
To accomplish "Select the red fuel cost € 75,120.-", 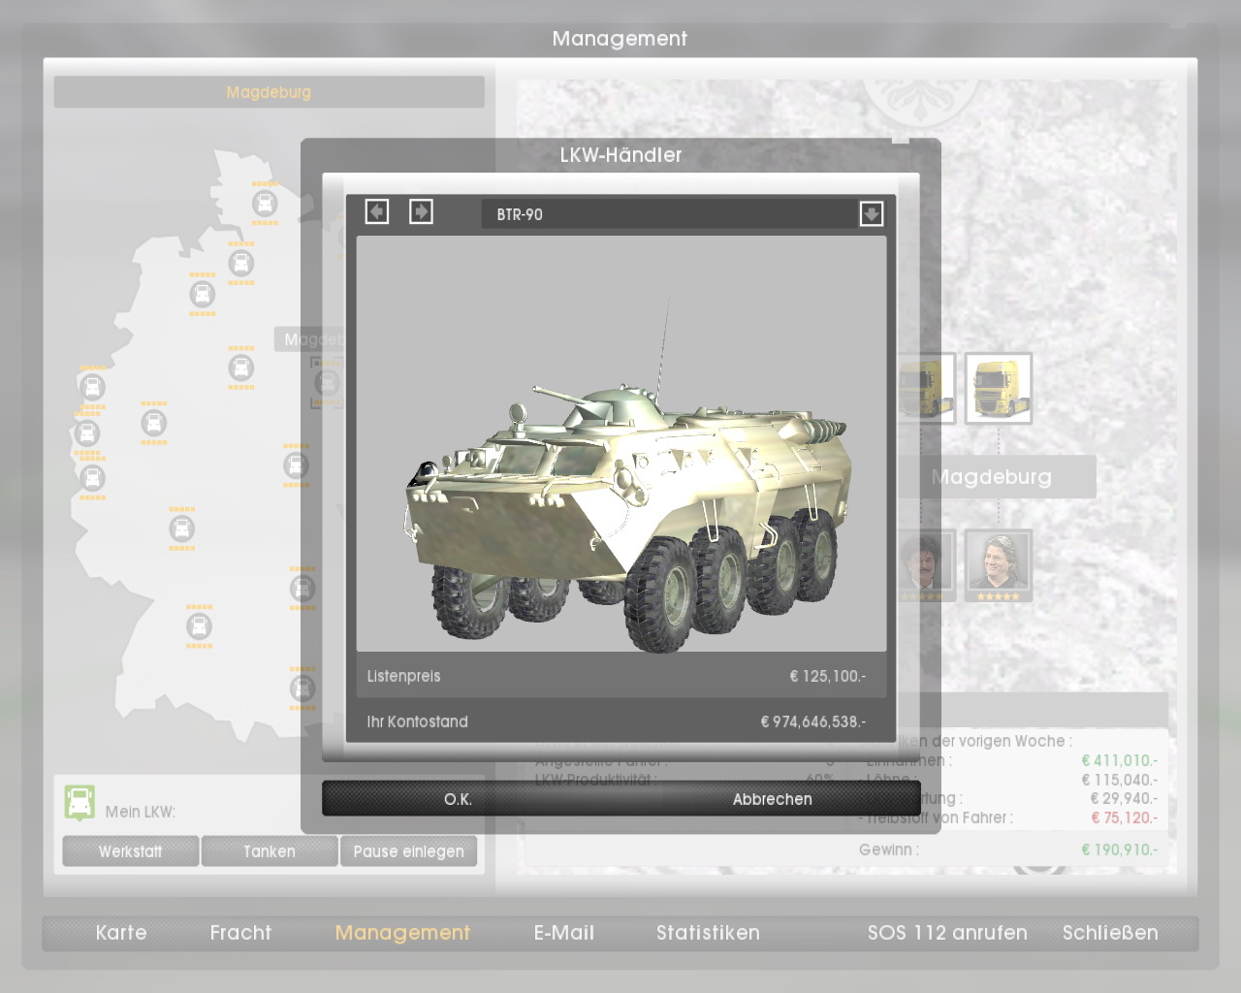I will 1124,817.
